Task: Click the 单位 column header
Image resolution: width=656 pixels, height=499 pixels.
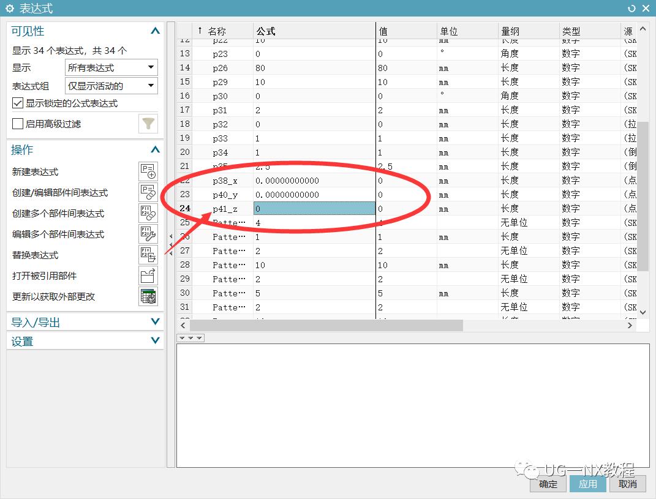Action: point(467,31)
